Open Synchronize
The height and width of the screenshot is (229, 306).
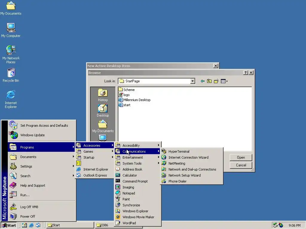(137, 205)
